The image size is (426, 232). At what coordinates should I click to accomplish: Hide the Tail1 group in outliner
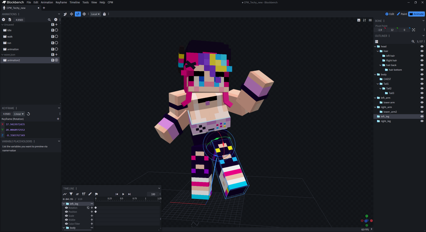click(422, 84)
